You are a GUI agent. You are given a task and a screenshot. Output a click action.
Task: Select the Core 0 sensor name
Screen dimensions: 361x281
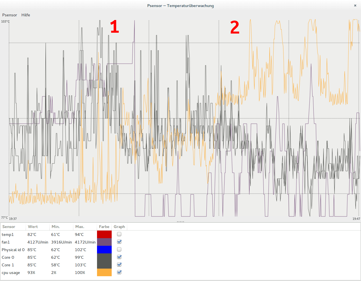tap(8, 257)
